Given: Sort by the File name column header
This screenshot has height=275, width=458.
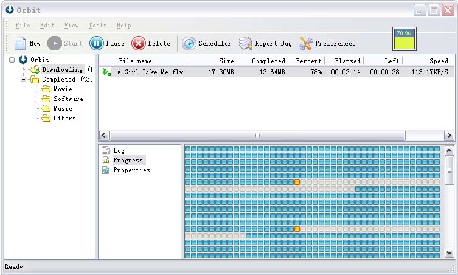Looking at the screenshot, I should (135, 61).
